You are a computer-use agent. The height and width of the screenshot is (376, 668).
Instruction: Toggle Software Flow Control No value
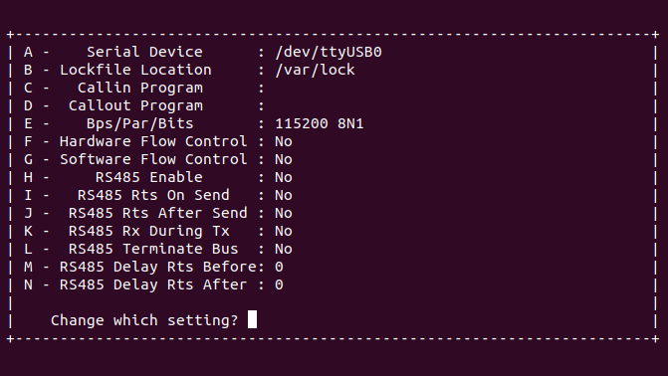[x=284, y=159]
